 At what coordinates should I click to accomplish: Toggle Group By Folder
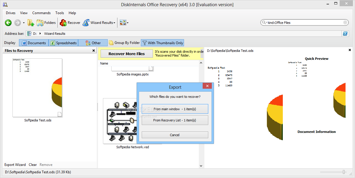coord(124,43)
